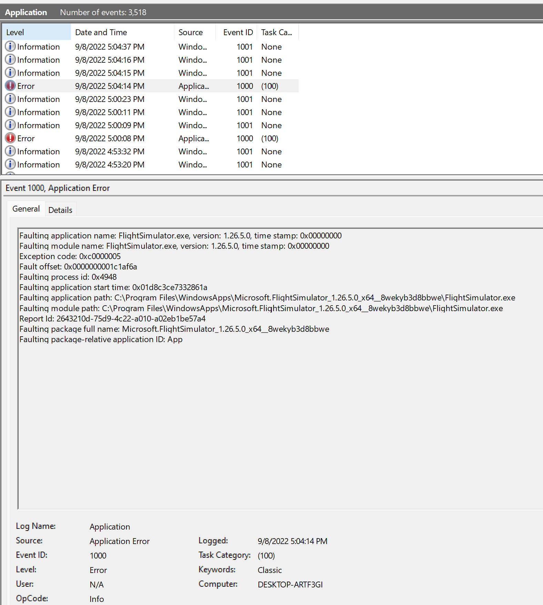Screen dimensions: 543x605
Task: Click the Source column header
Action: click(195, 32)
